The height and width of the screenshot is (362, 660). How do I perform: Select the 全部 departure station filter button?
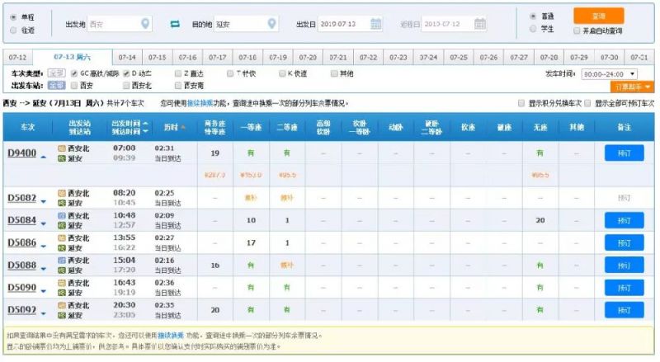pyautogui.click(x=56, y=86)
